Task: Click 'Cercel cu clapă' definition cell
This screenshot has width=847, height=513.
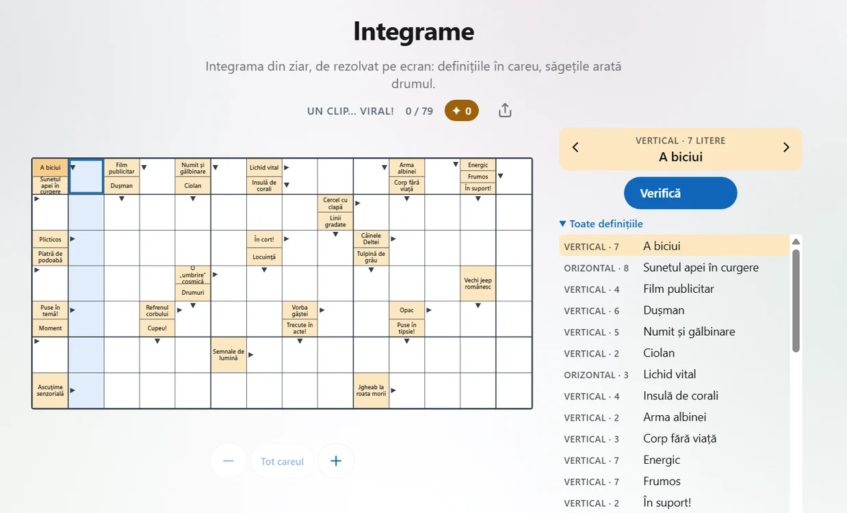Action: 335,204
